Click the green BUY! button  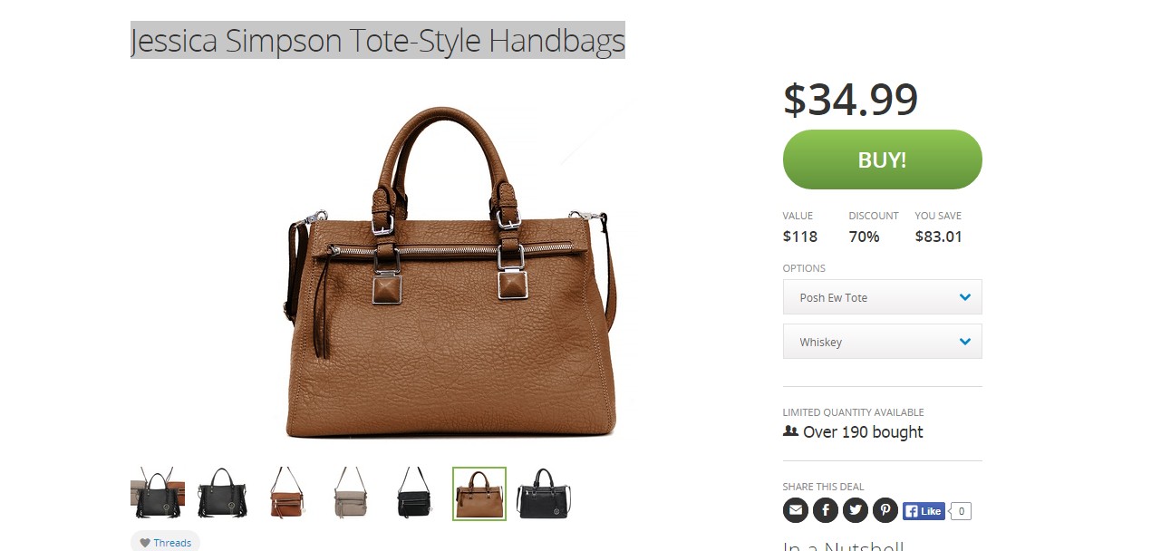click(882, 159)
